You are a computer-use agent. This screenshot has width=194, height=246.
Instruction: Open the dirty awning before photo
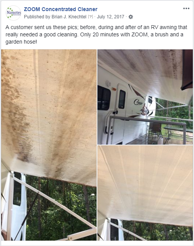(x=49, y=145)
